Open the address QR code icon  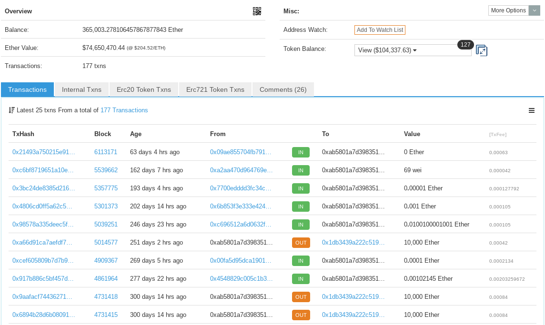tap(257, 11)
